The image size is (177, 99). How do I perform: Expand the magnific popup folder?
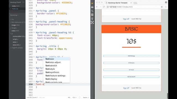17,48
